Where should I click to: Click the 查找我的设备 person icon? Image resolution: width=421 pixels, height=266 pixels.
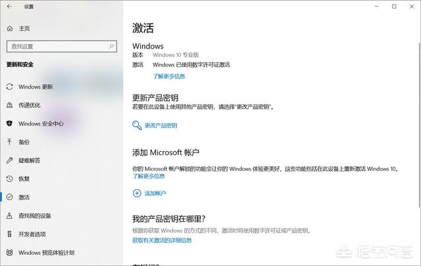tap(10, 215)
